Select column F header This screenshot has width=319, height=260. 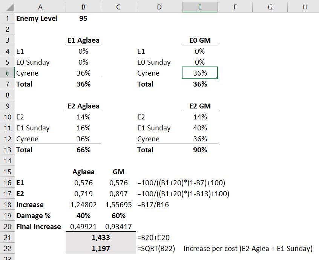coord(235,7)
